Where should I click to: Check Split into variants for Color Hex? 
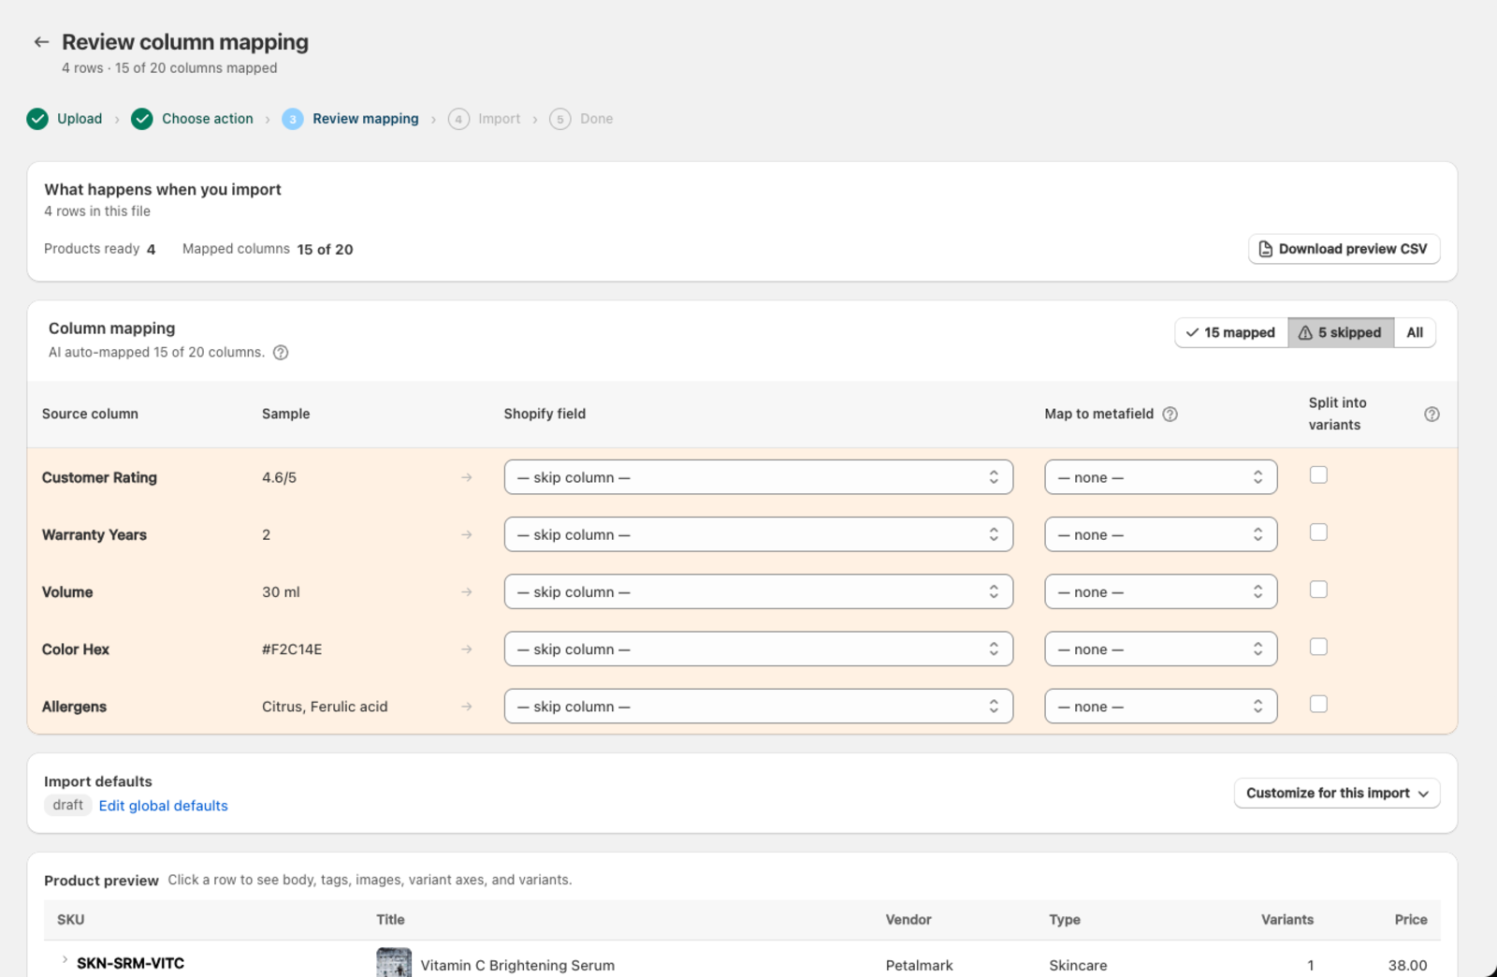click(x=1318, y=647)
